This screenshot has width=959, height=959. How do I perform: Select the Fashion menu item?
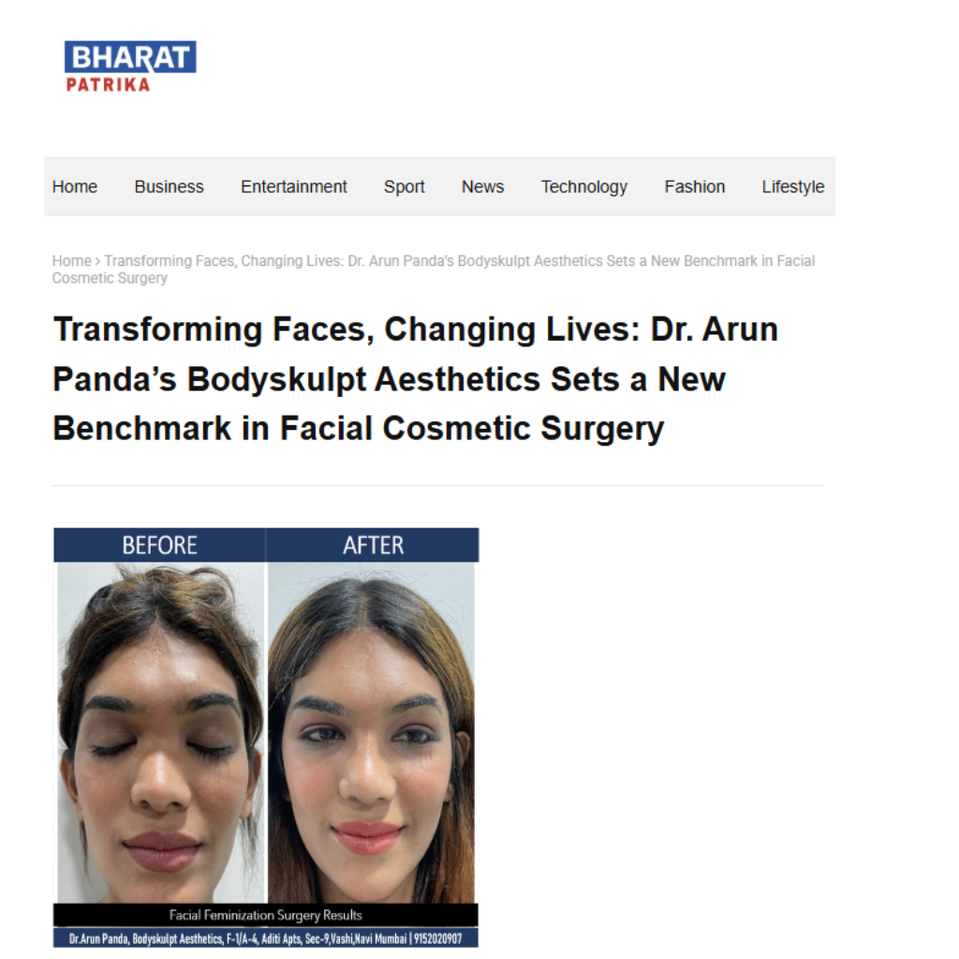(694, 186)
